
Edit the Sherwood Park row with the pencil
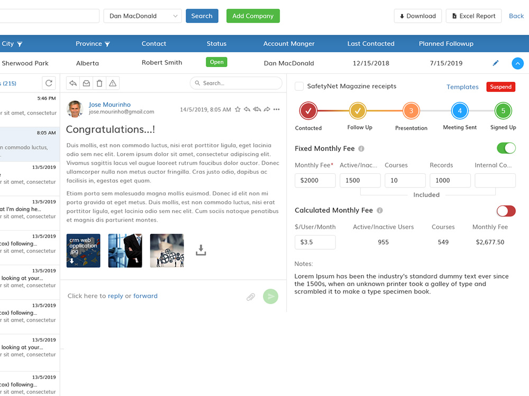pyautogui.click(x=495, y=63)
